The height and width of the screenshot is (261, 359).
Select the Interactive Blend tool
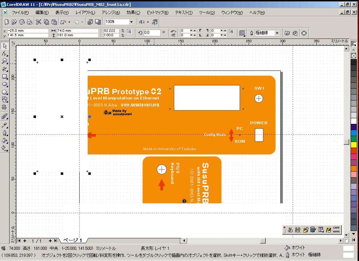5,117
